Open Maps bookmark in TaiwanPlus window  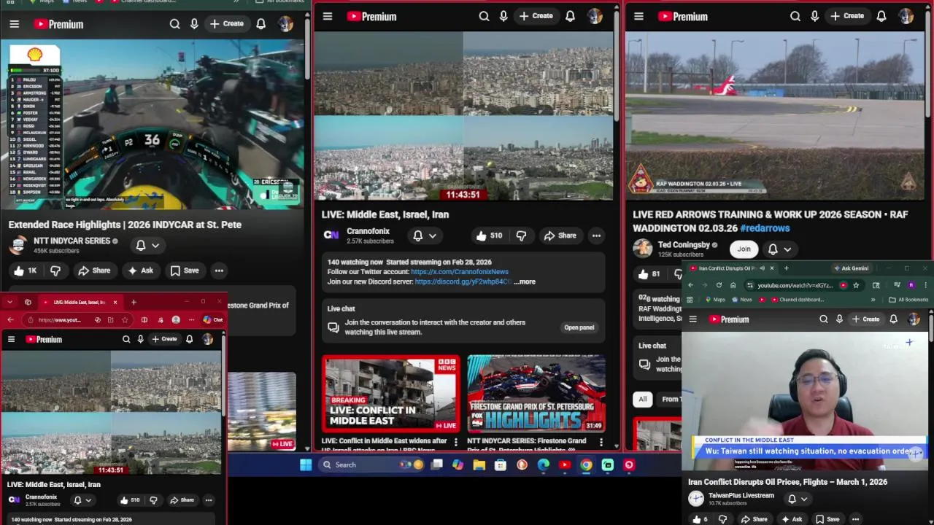tap(715, 300)
